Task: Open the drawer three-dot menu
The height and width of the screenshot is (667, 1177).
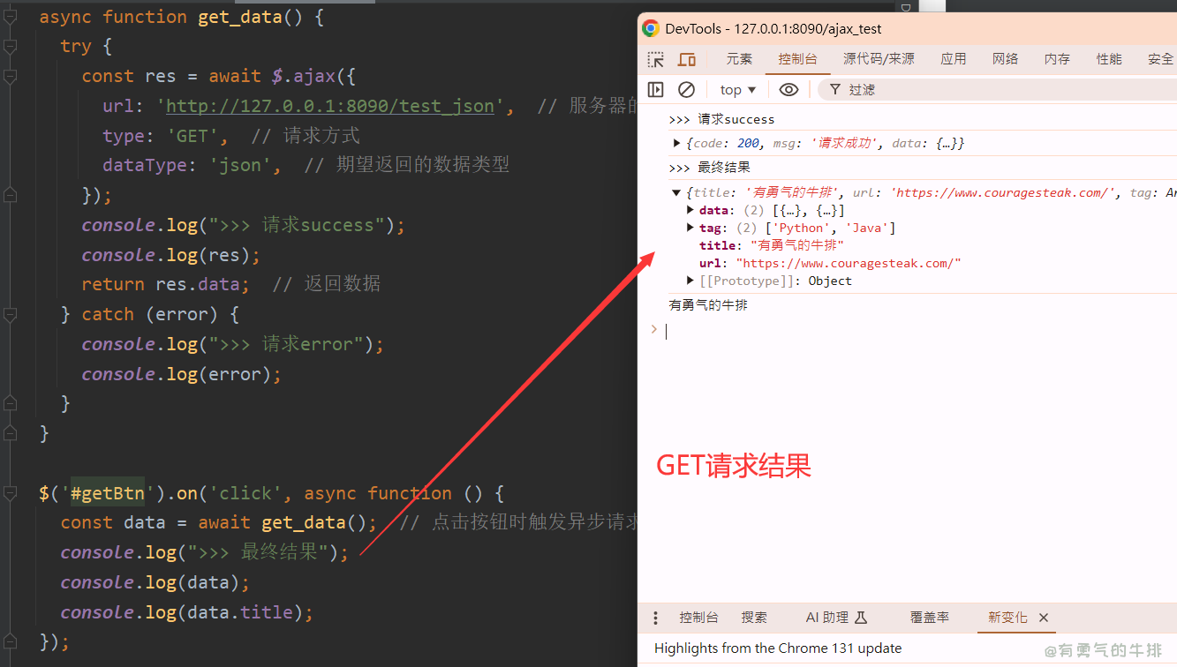Action: pos(655,618)
